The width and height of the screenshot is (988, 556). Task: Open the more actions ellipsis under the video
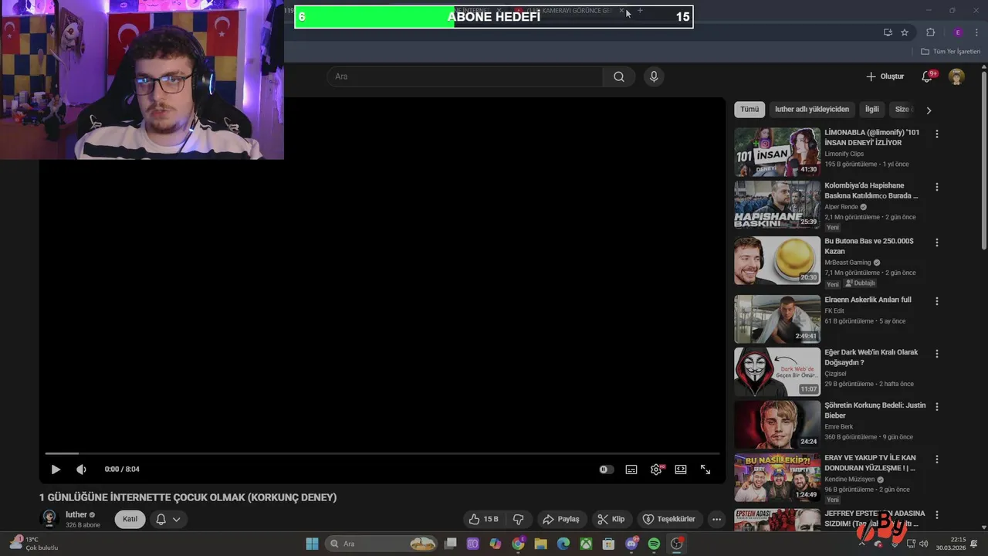(x=716, y=519)
